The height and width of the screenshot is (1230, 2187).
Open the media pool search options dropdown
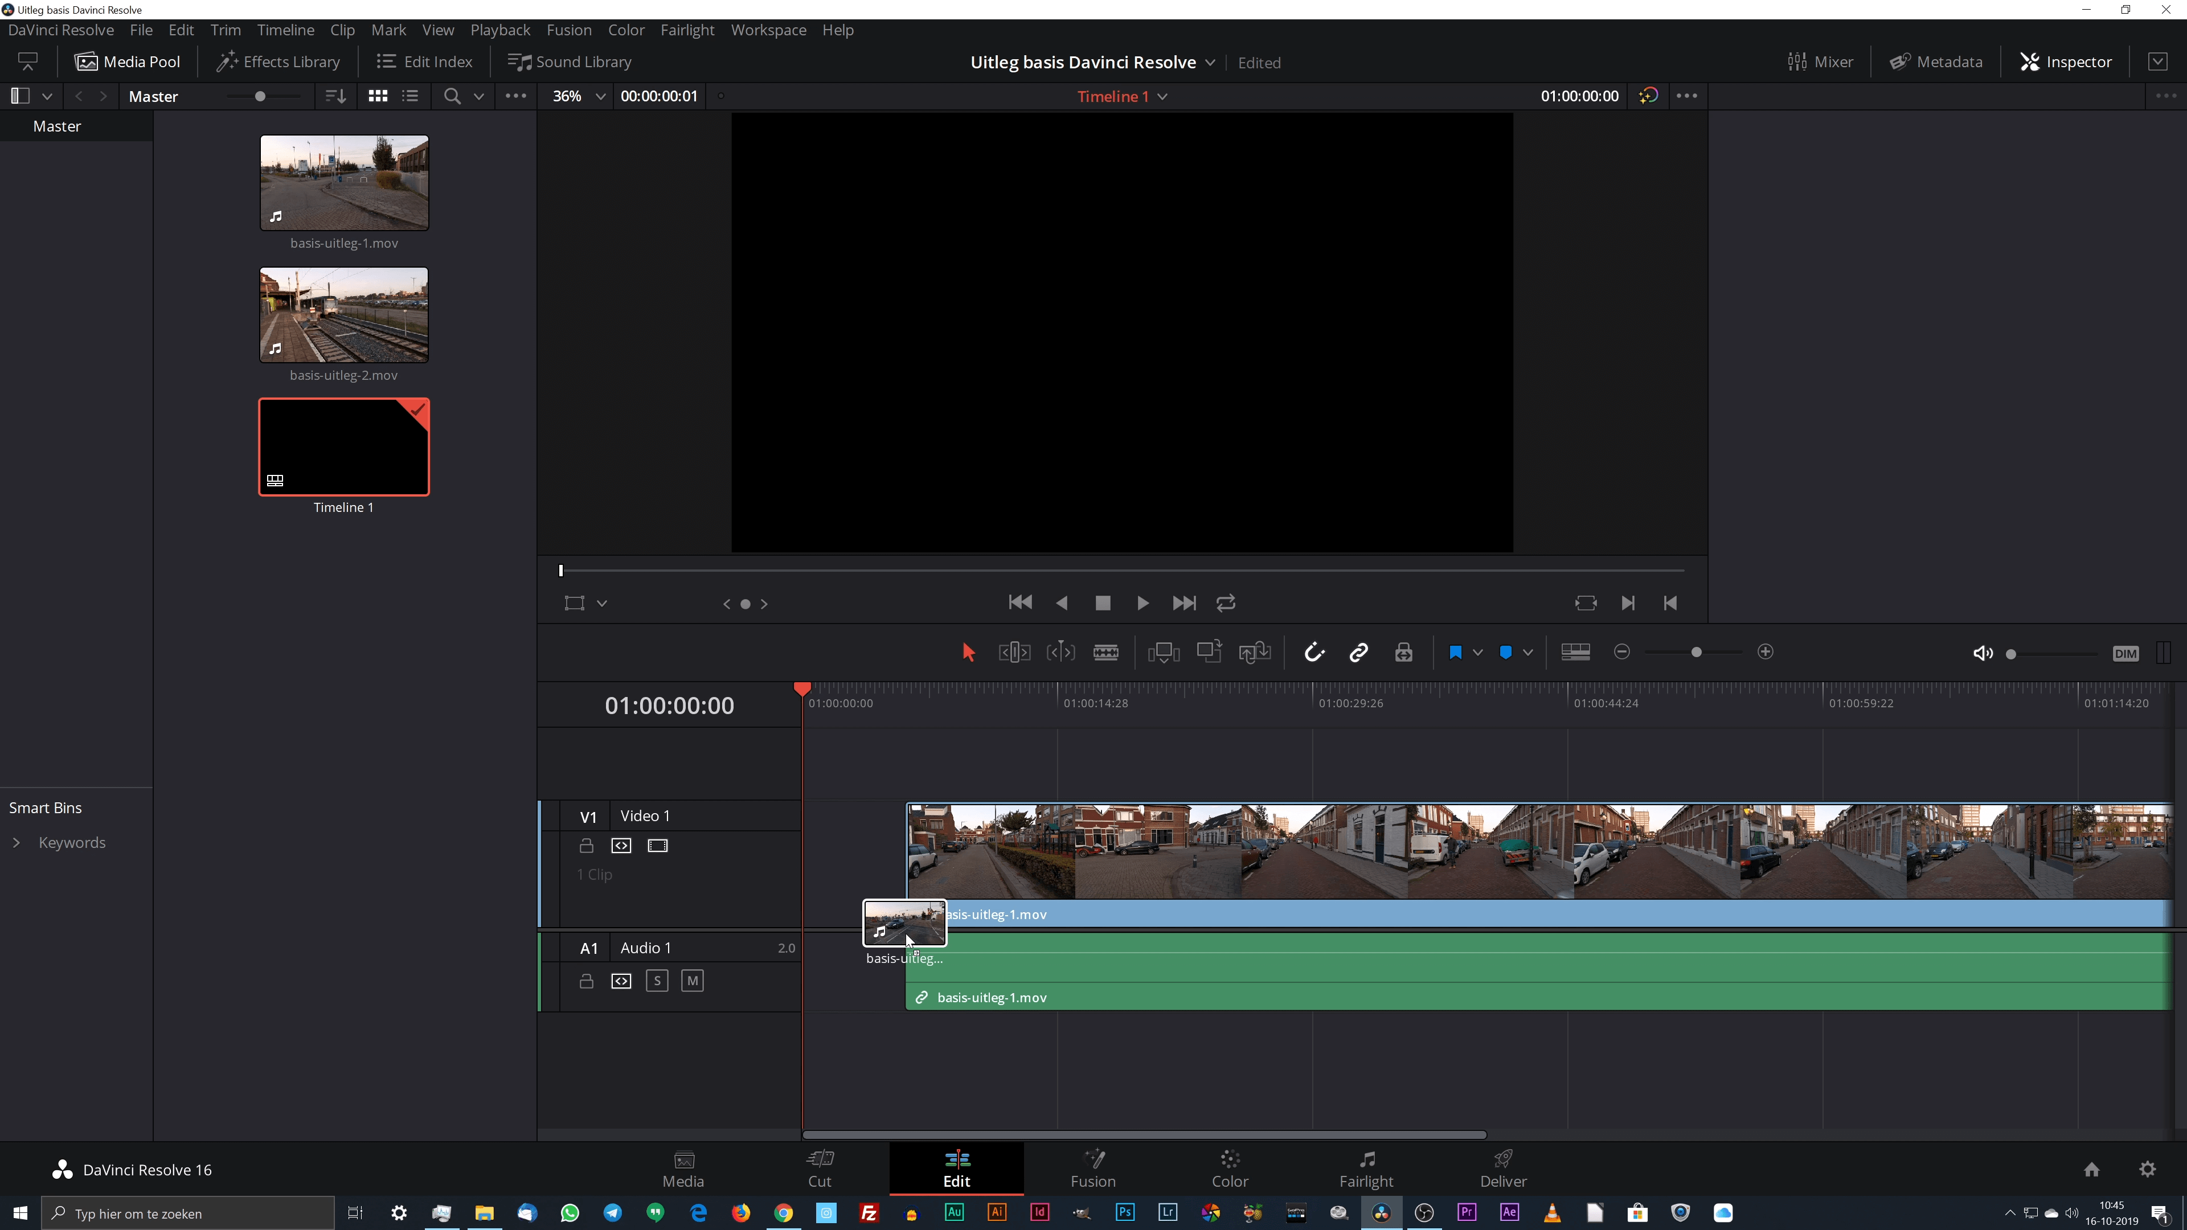point(479,97)
